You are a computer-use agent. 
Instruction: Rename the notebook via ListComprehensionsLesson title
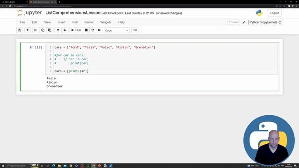click(x=73, y=13)
